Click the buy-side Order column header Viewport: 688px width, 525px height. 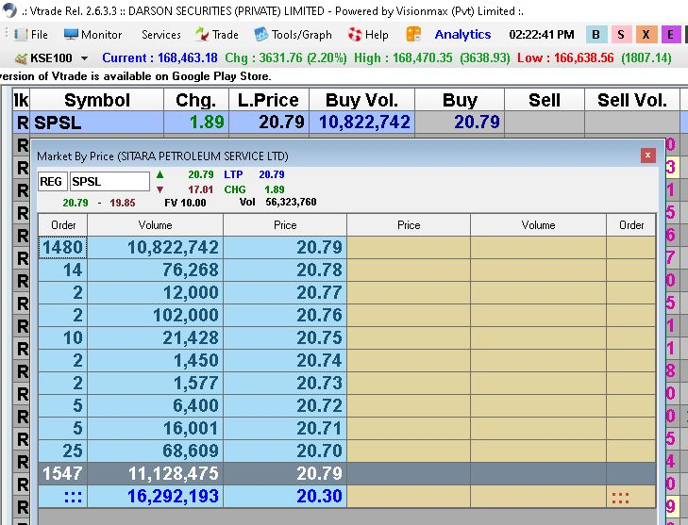point(63,225)
